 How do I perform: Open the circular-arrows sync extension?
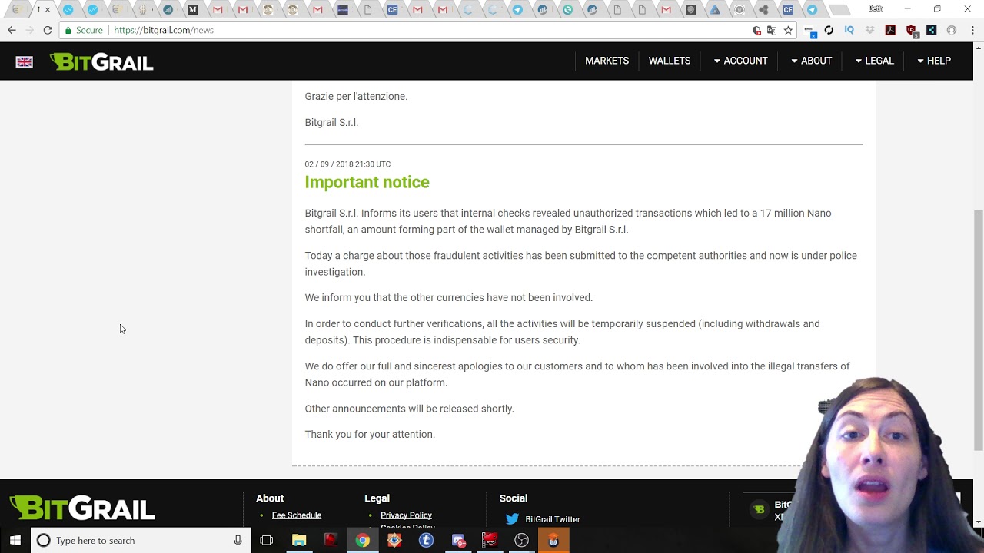pyautogui.click(x=829, y=30)
